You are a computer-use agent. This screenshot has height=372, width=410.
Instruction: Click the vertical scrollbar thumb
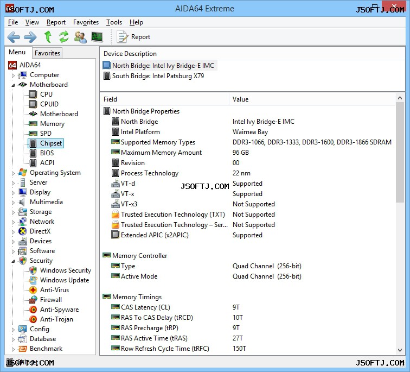click(x=400, y=153)
